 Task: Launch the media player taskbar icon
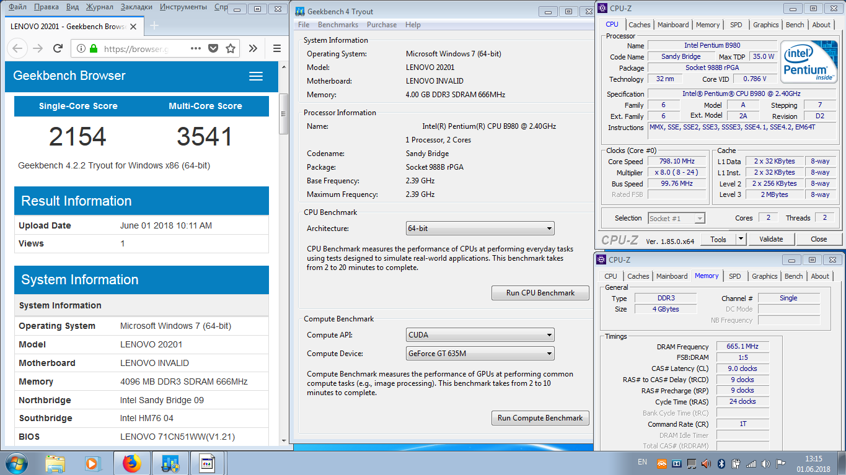click(x=92, y=463)
